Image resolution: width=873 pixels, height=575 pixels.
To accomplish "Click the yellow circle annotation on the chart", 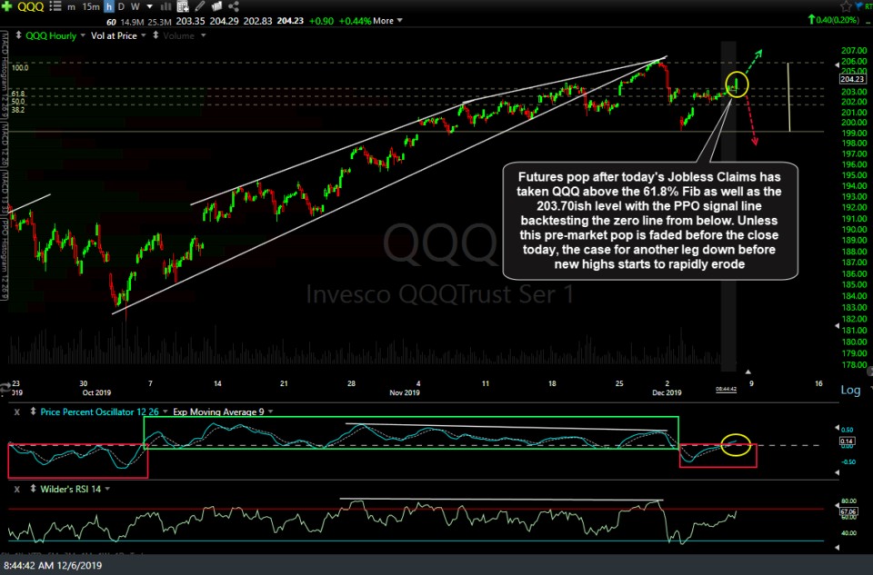I will 735,84.
